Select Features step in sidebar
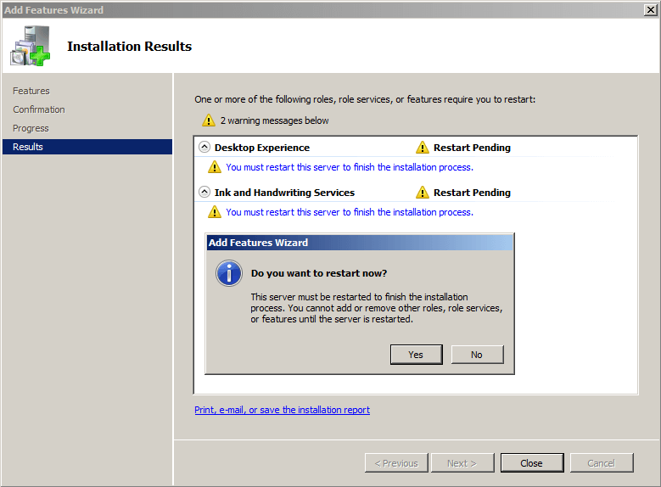661x487 pixels. pos(31,91)
